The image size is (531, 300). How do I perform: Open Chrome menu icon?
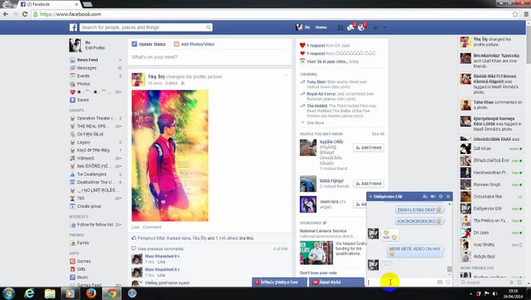[x=526, y=14]
